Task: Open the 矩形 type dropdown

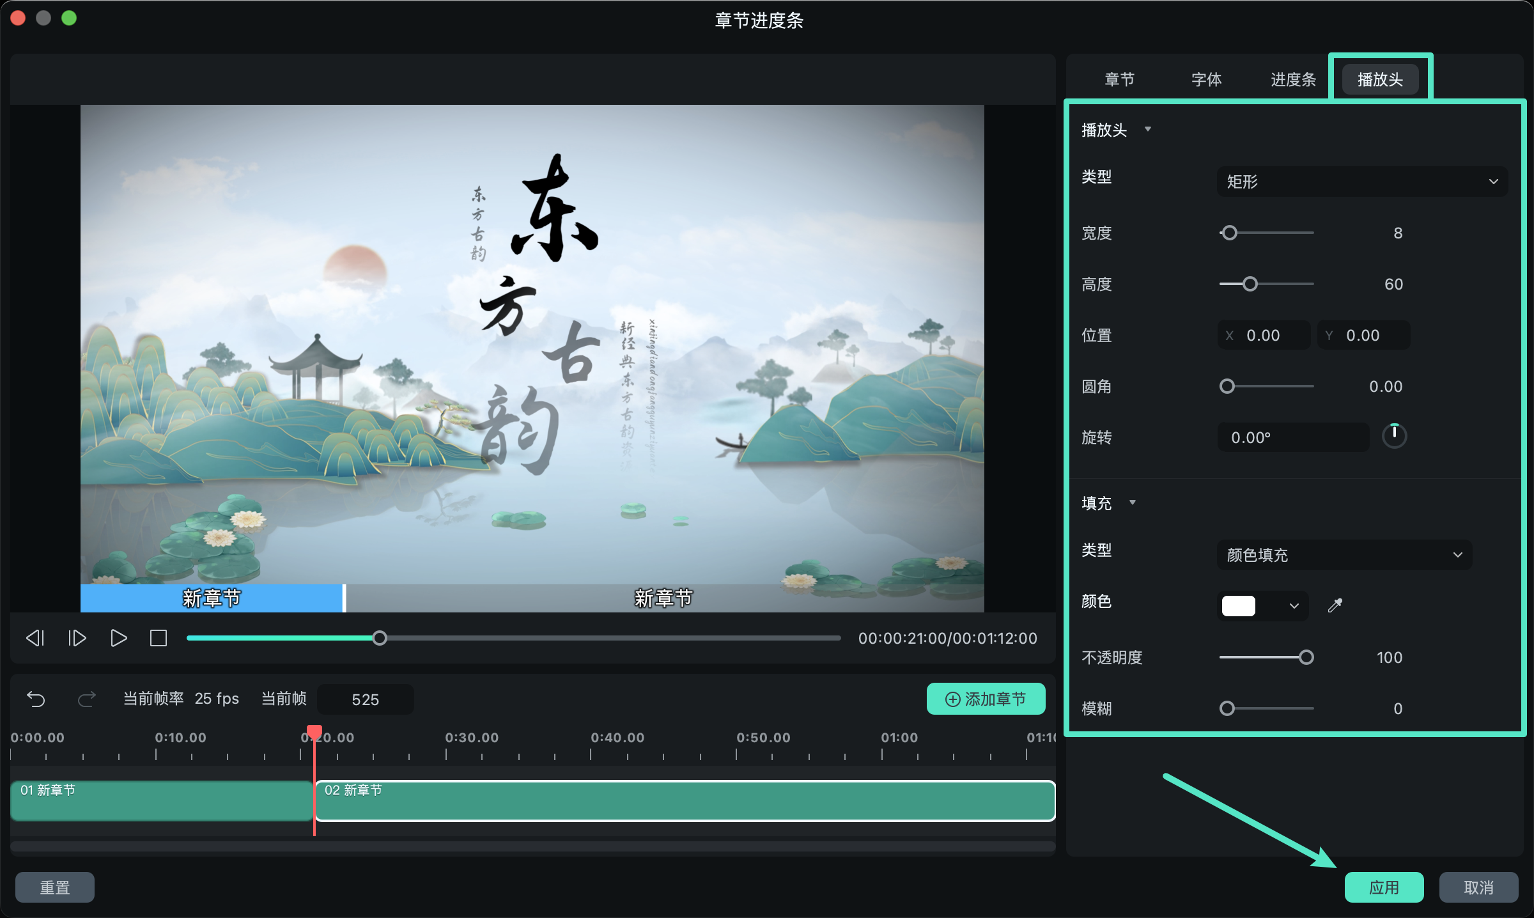Action: click(1362, 182)
